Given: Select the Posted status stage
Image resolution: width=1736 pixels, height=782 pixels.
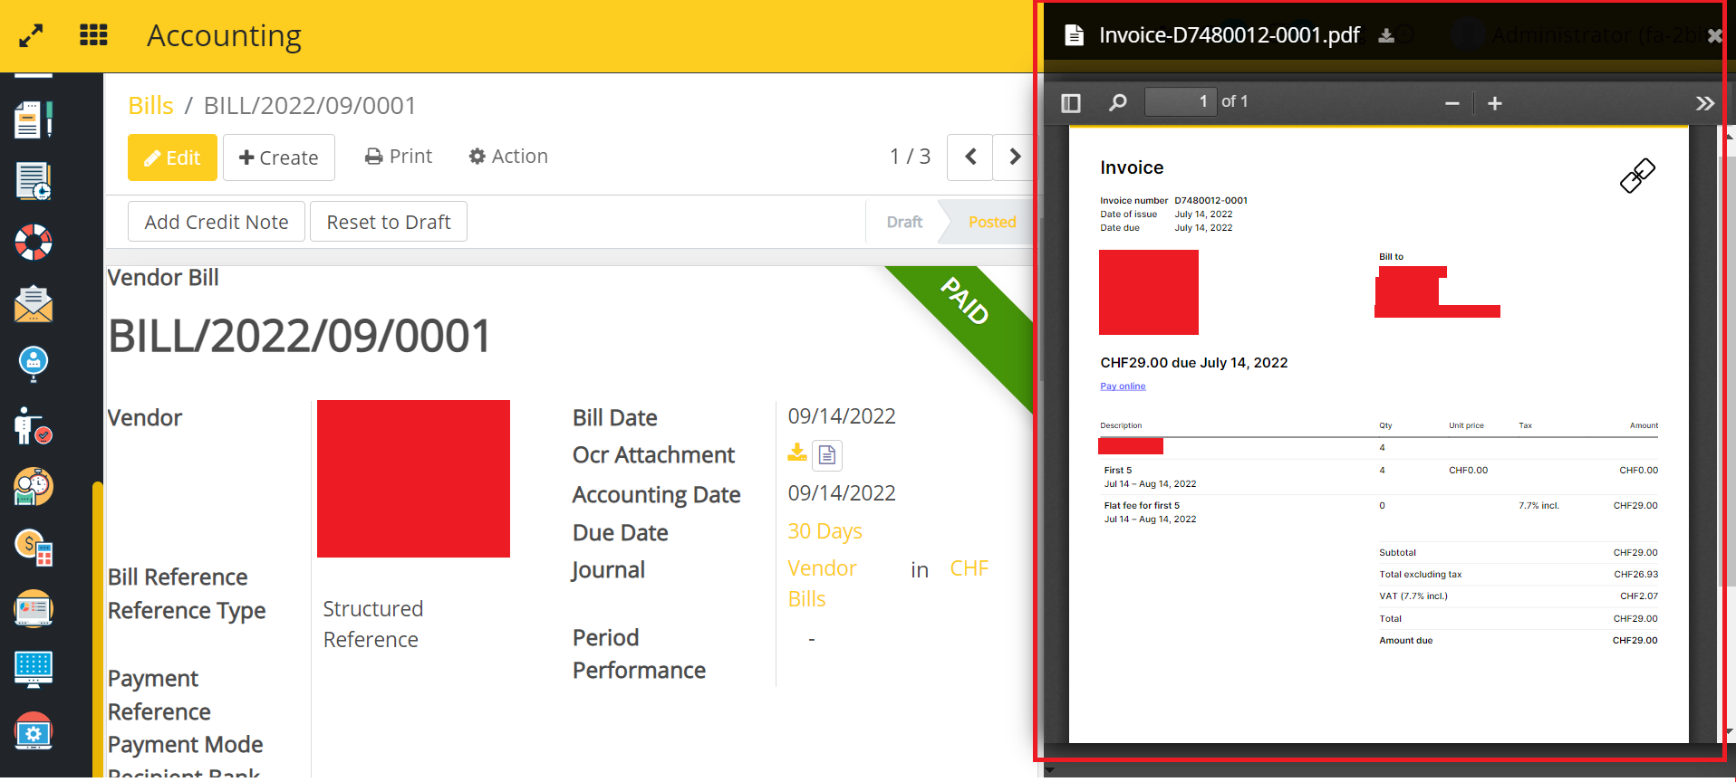Looking at the screenshot, I should (x=991, y=222).
